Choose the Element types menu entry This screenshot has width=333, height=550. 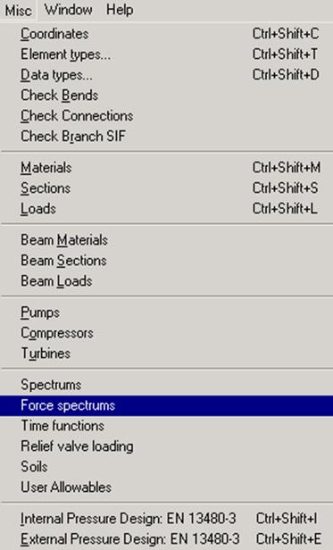166,54
